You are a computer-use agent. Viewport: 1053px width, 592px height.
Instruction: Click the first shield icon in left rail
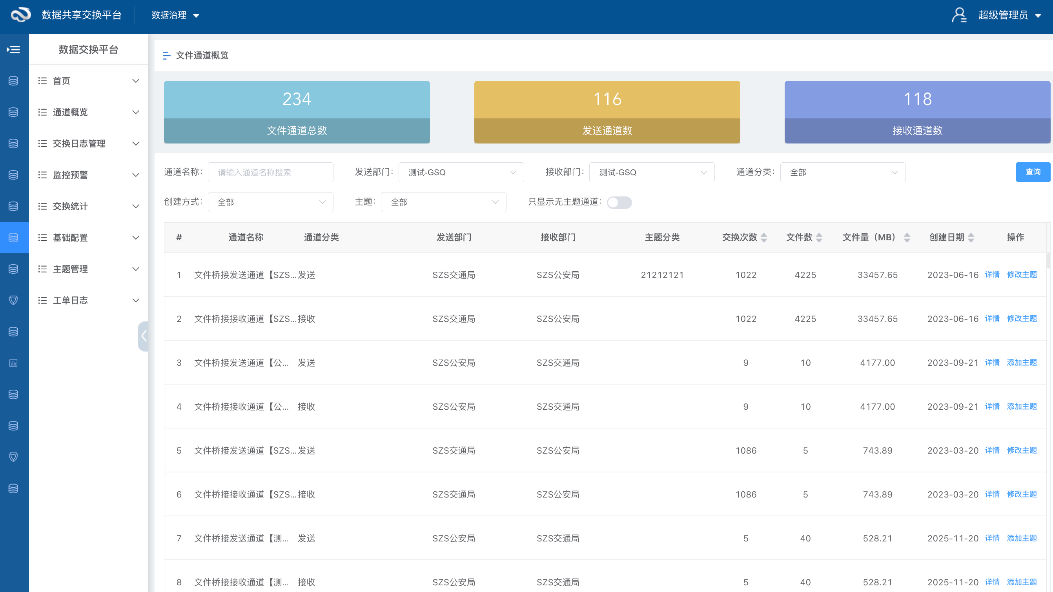coord(13,300)
